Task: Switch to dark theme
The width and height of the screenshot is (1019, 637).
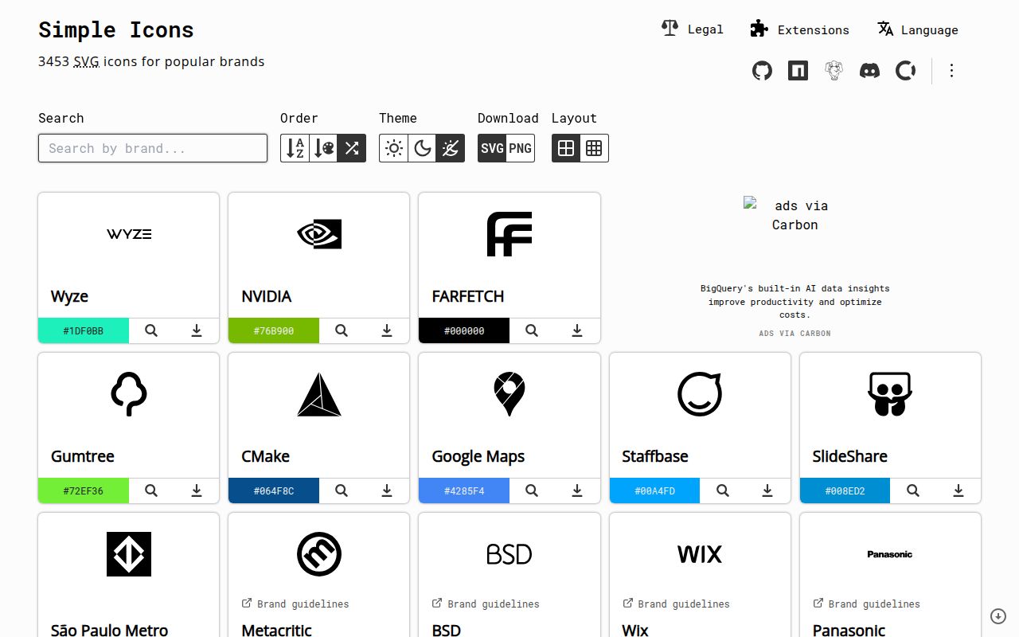Action: [422, 148]
